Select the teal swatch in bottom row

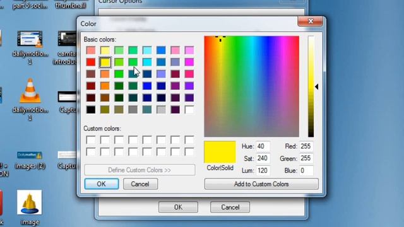pyautogui.click(x=147, y=110)
